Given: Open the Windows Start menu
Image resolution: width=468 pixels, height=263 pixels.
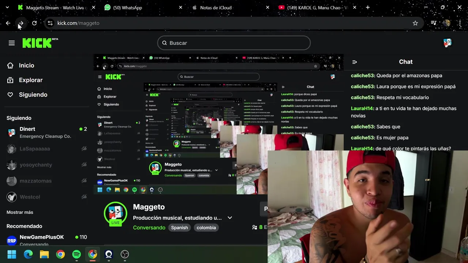Looking at the screenshot, I should (x=12, y=254).
